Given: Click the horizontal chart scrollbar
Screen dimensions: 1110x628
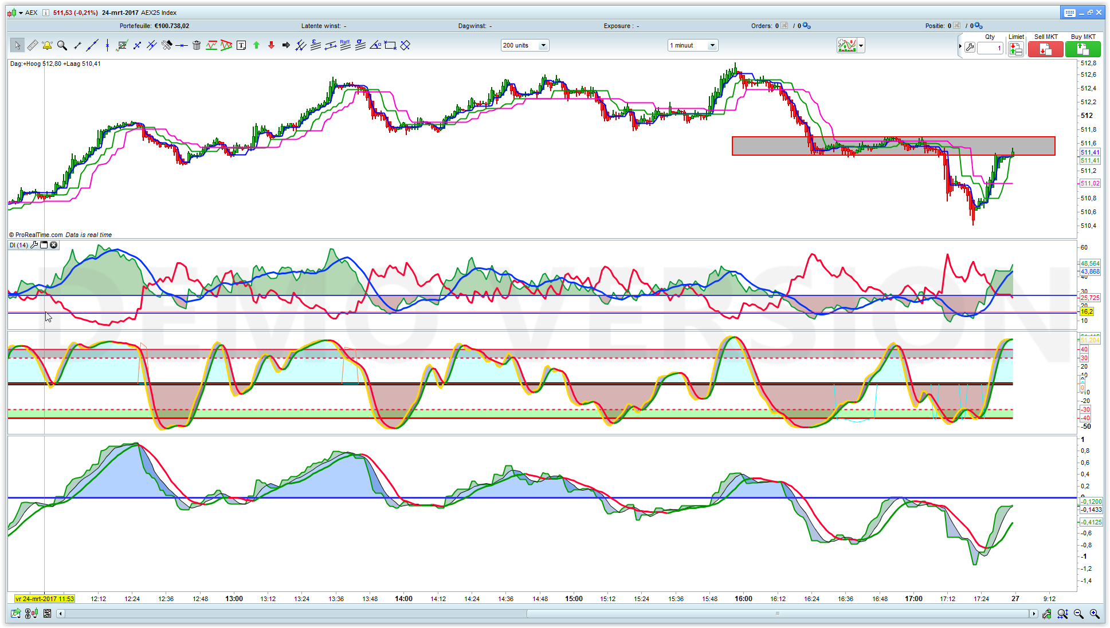Looking at the screenshot, I should click(x=776, y=614).
